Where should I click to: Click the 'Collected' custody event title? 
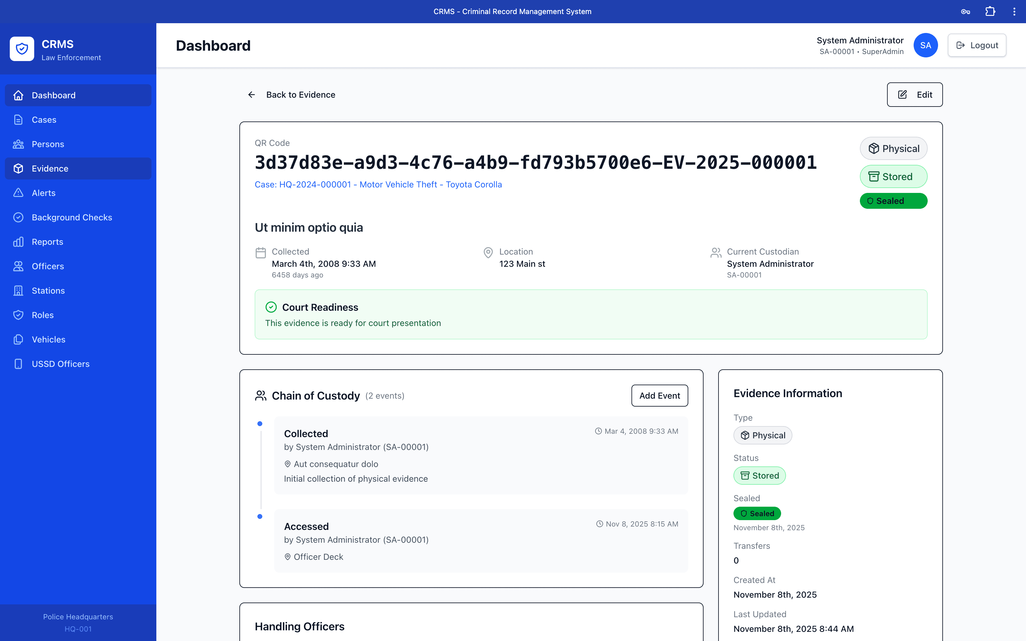point(306,434)
